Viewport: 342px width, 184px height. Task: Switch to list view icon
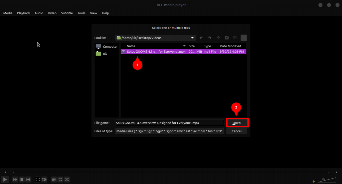click(x=235, y=38)
